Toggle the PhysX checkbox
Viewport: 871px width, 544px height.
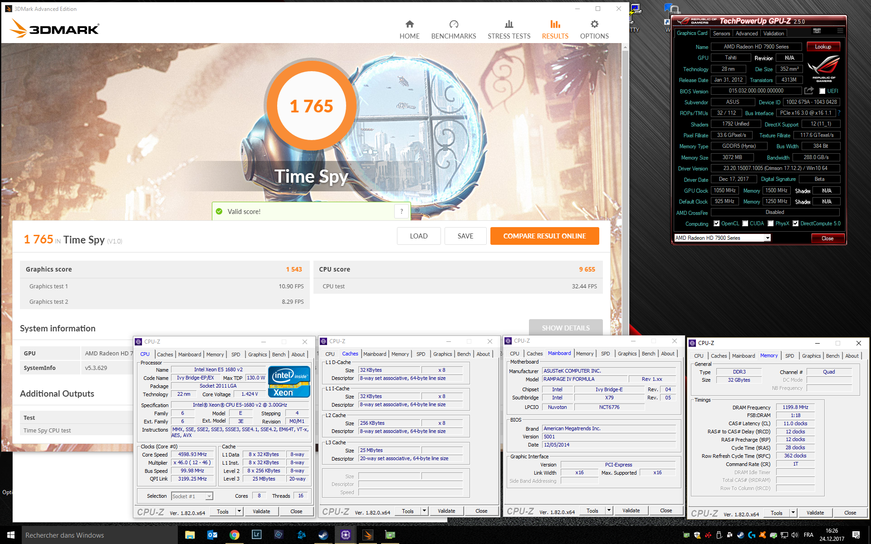click(770, 223)
